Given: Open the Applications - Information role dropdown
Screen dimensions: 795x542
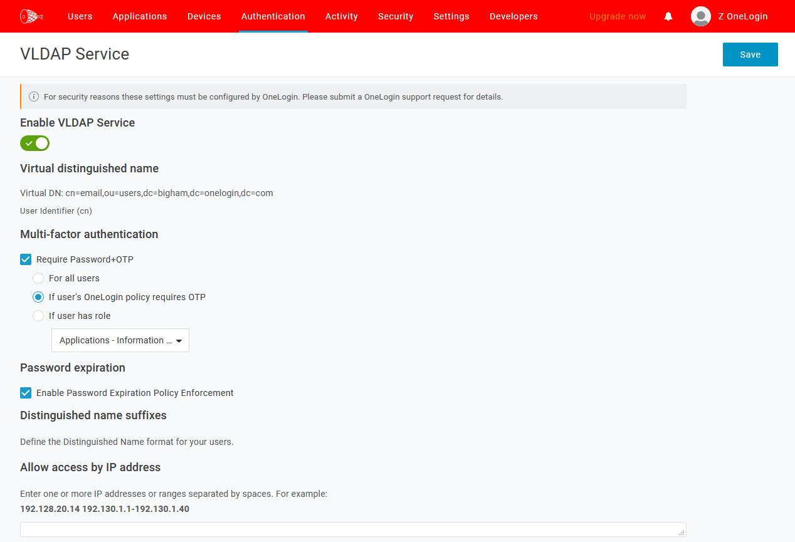Looking at the screenshot, I should [120, 340].
